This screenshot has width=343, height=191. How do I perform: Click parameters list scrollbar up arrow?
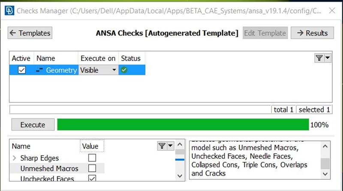(180, 144)
